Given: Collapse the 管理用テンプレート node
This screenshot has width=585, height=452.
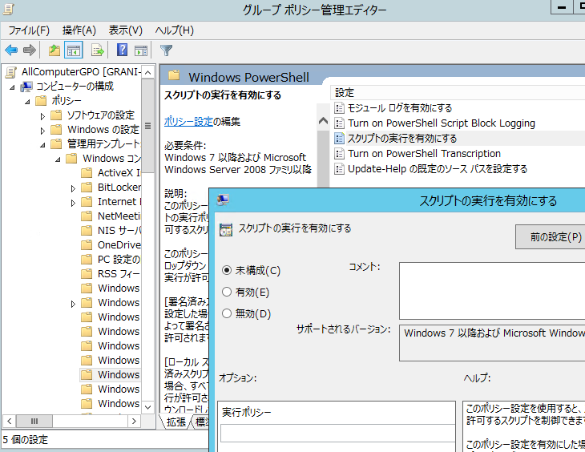Looking at the screenshot, I should (x=42, y=145).
